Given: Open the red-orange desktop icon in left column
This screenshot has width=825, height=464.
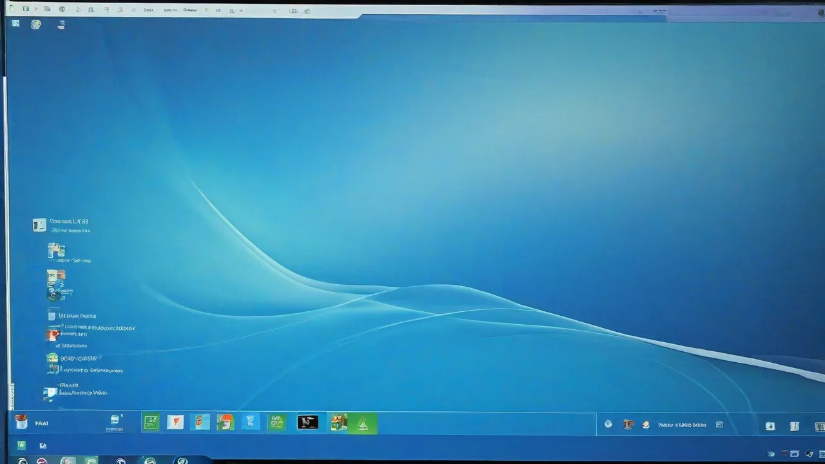Looking at the screenshot, I should [x=53, y=334].
